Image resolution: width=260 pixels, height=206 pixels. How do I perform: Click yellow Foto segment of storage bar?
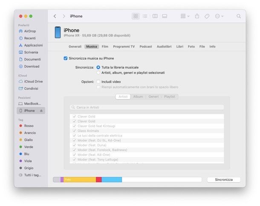point(80,180)
